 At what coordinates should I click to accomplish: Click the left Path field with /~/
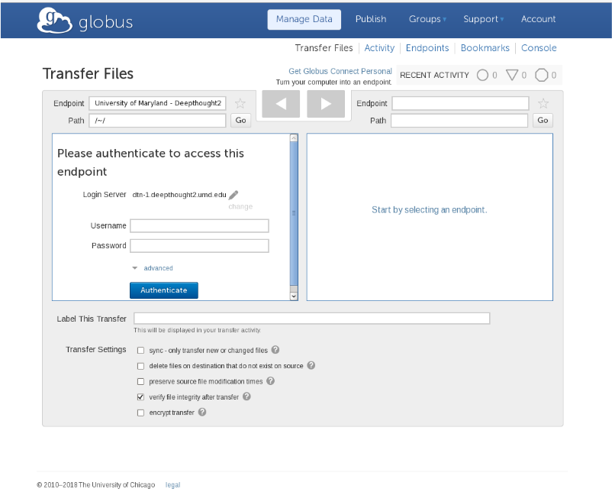(158, 121)
